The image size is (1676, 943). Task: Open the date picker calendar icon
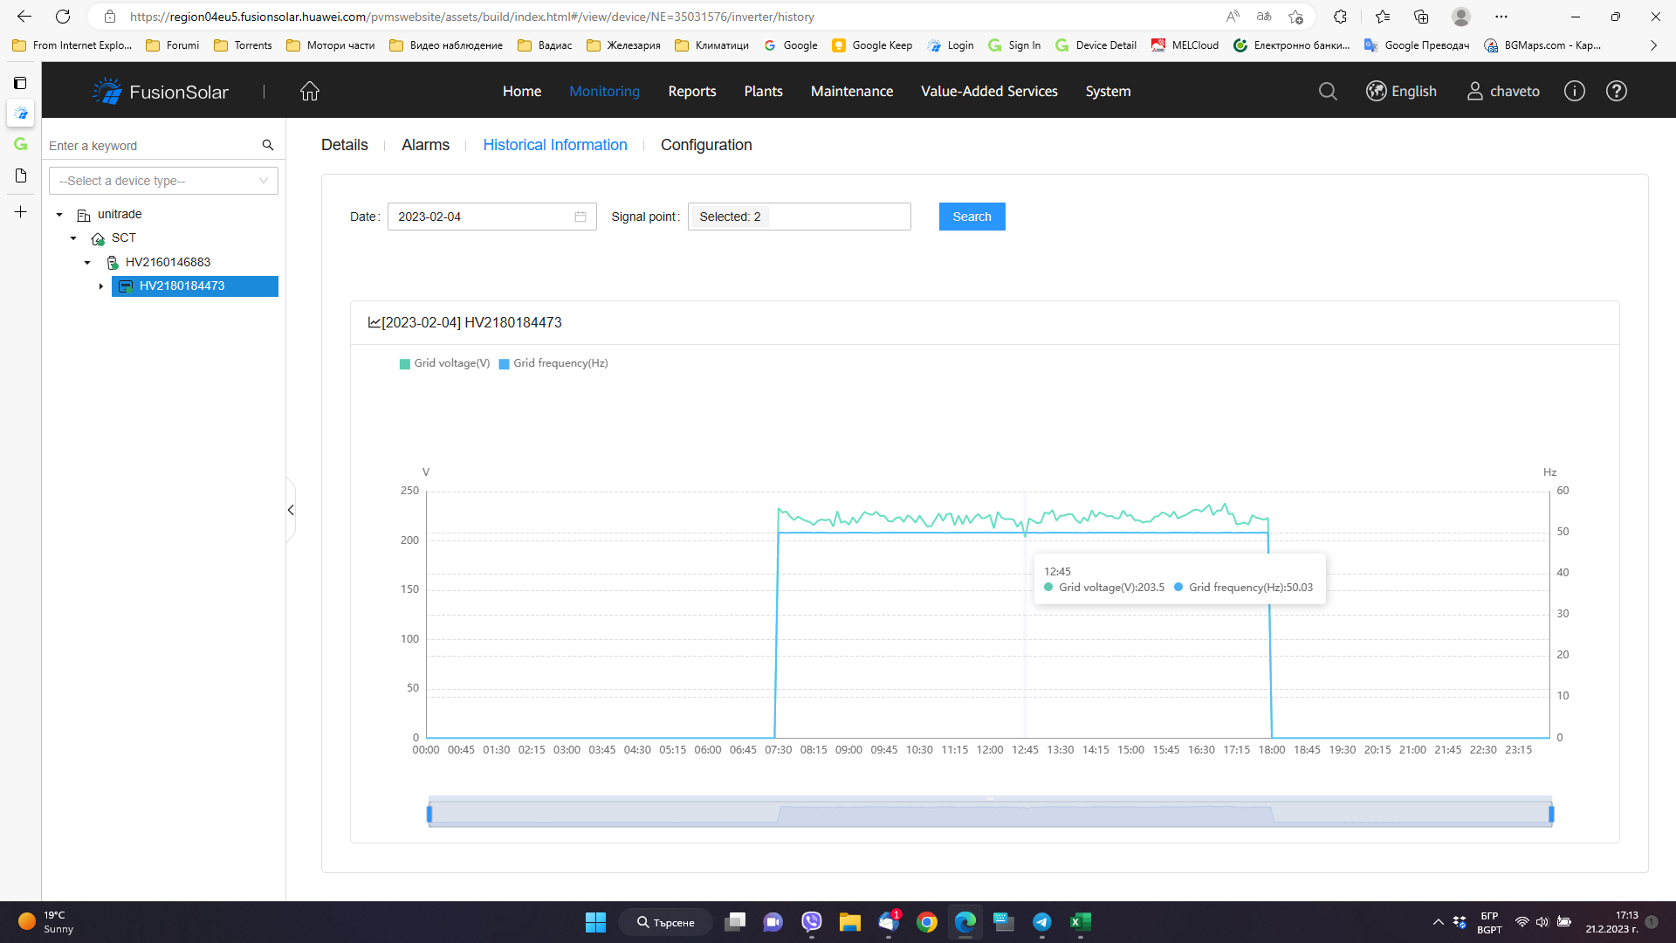coord(580,217)
